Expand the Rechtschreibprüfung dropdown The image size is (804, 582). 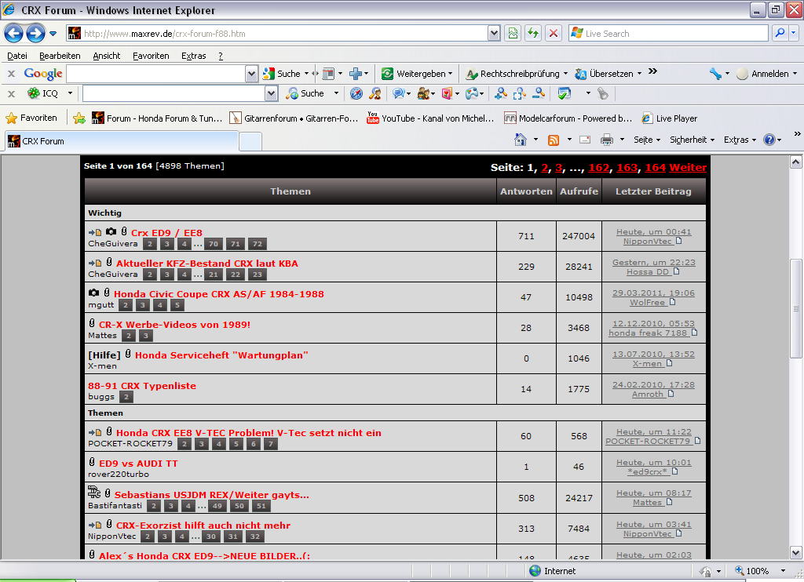click(565, 74)
